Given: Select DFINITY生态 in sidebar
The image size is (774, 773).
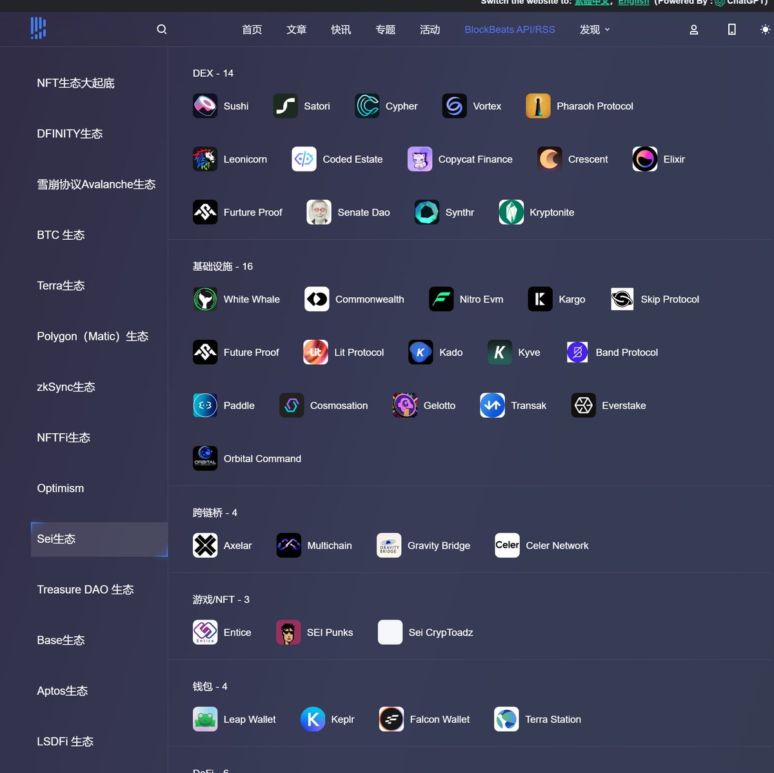Looking at the screenshot, I should (70, 134).
